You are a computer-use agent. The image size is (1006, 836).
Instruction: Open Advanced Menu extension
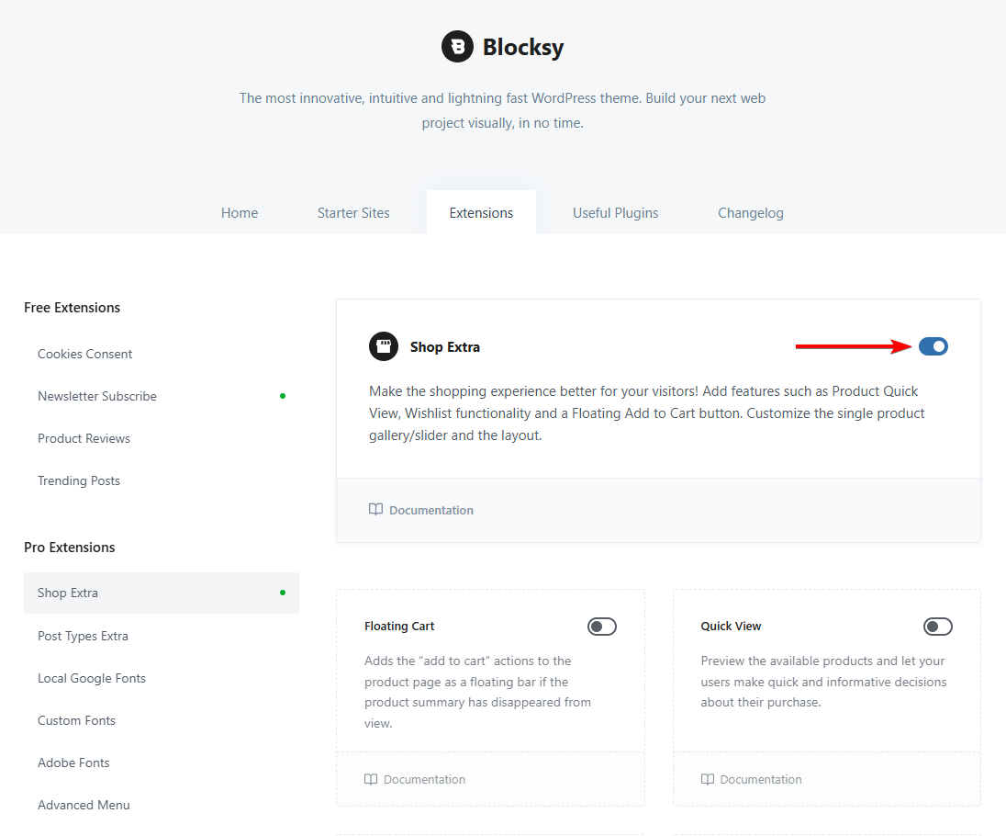84,805
